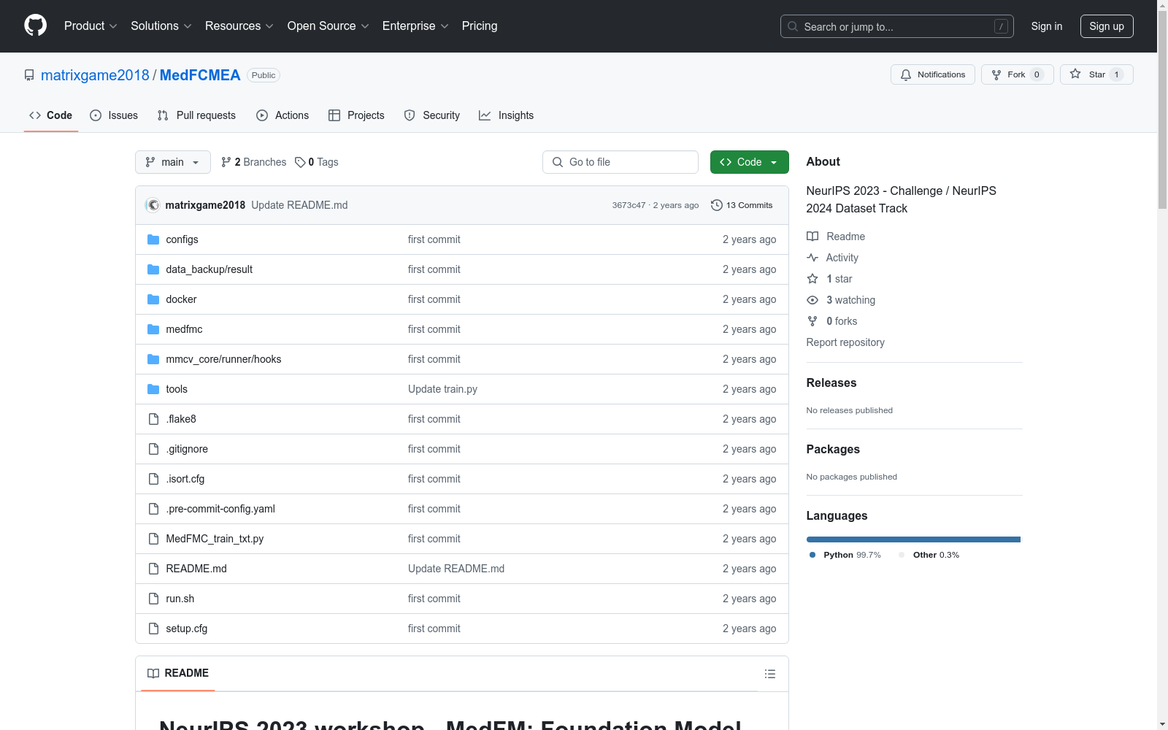Click the Releases heading link
This screenshot has height=730, width=1168.
[x=831, y=383]
